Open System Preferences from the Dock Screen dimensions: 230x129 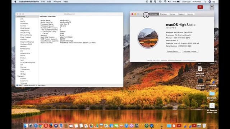[137, 125]
